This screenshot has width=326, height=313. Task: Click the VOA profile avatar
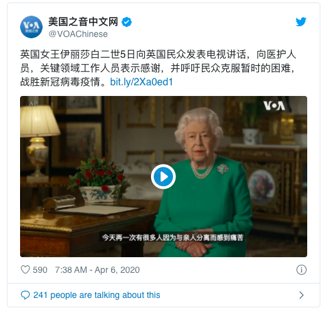point(31,27)
